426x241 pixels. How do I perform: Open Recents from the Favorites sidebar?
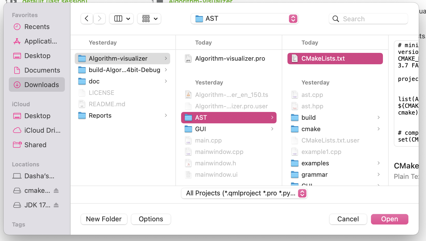(37, 27)
